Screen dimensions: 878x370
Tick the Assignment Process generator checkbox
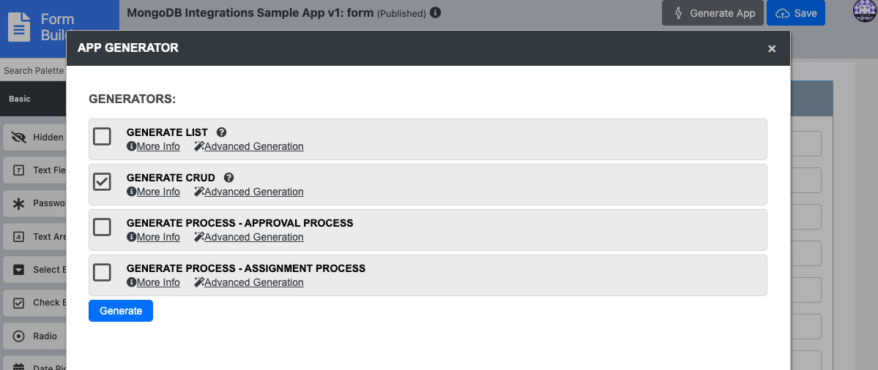[103, 273]
